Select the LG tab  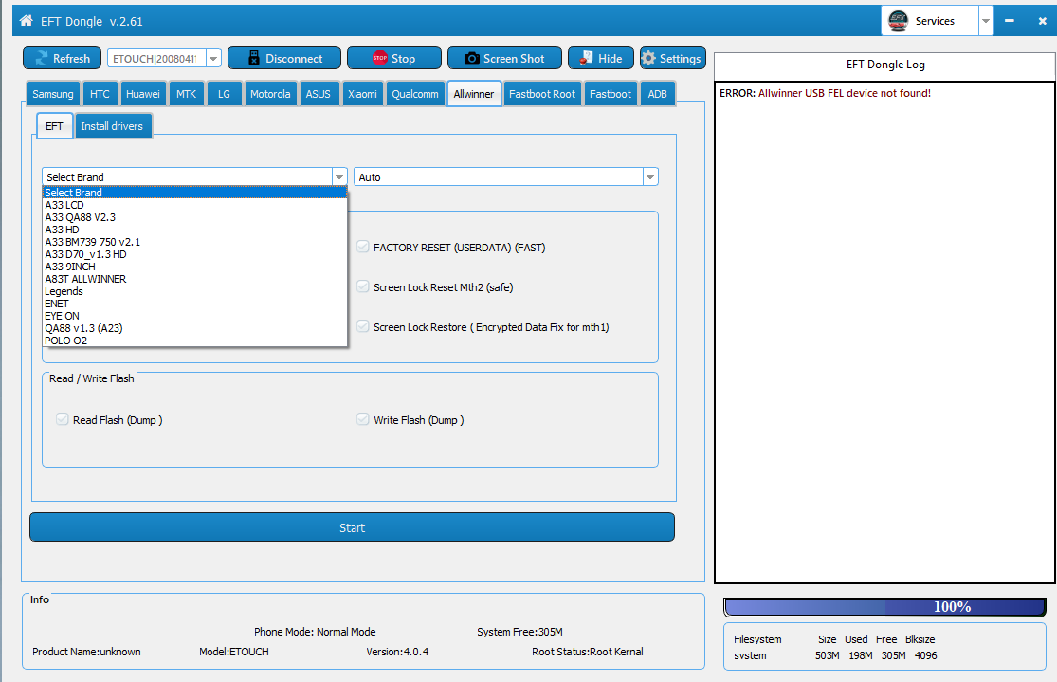coord(224,94)
